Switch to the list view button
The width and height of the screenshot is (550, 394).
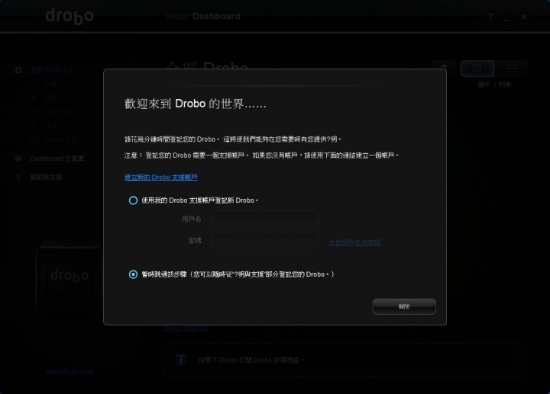click(x=511, y=69)
